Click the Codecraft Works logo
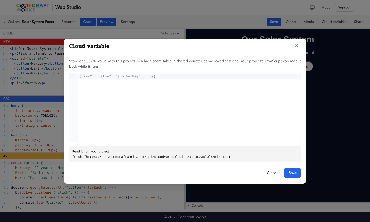The height and width of the screenshot is (222, 370). click(x=33, y=7)
